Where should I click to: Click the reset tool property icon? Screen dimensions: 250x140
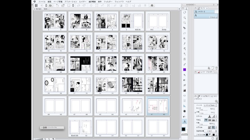(213, 138)
